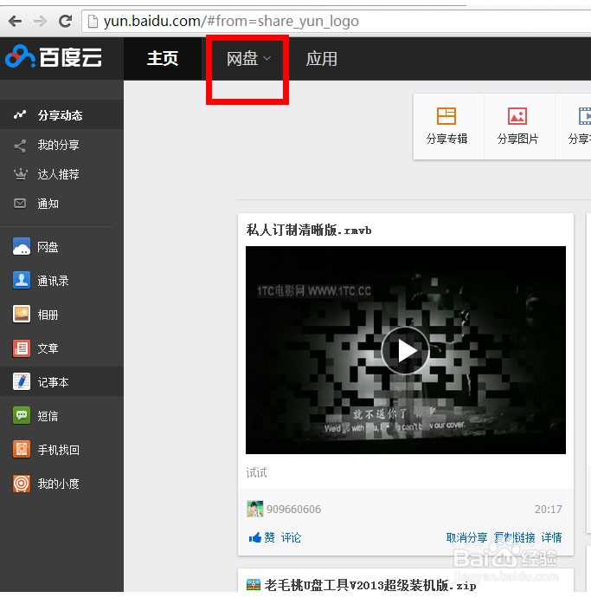This screenshot has width=591, height=598.
Task: Click the 20:17 timestamp
Action: click(548, 509)
